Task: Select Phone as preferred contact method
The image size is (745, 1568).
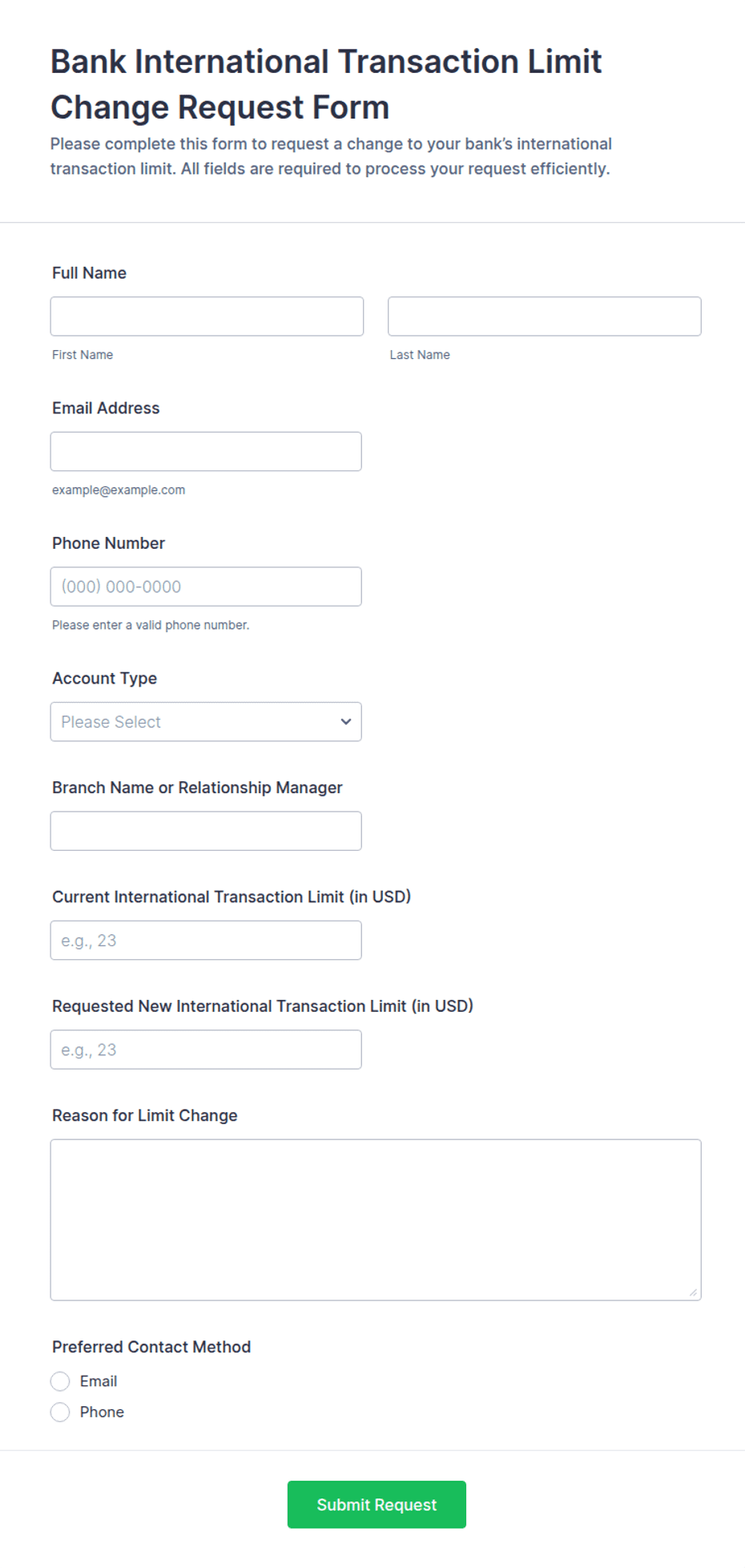Action: 60,1412
